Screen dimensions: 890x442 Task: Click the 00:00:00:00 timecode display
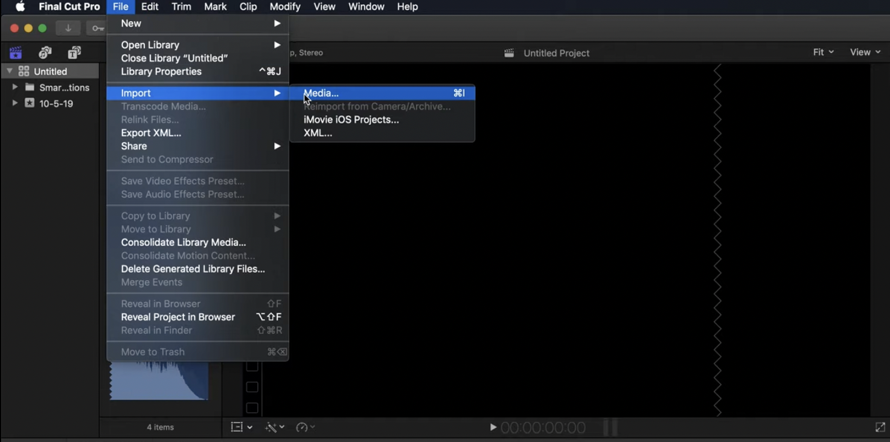tap(543, 428)
